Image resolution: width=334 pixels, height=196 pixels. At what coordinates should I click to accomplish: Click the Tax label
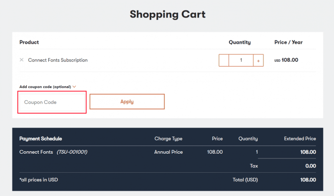click(x=254, y=166)
